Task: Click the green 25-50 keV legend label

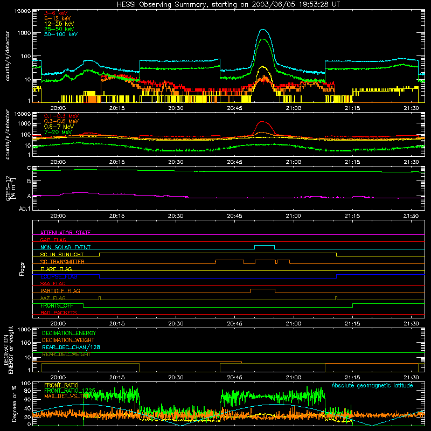Action: pyautogui.click(x=59, y=29)
